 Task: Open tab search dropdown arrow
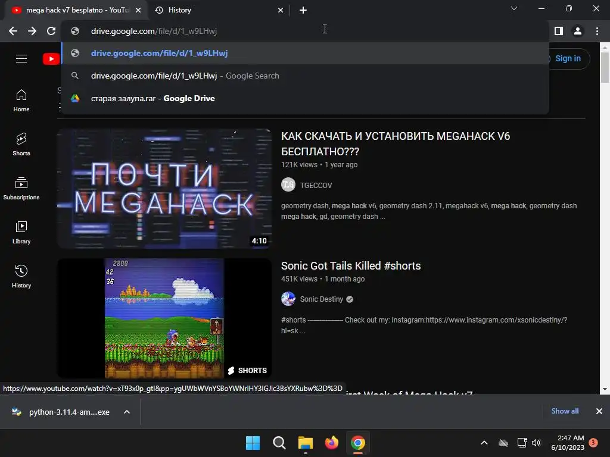[x=514, y=8]
